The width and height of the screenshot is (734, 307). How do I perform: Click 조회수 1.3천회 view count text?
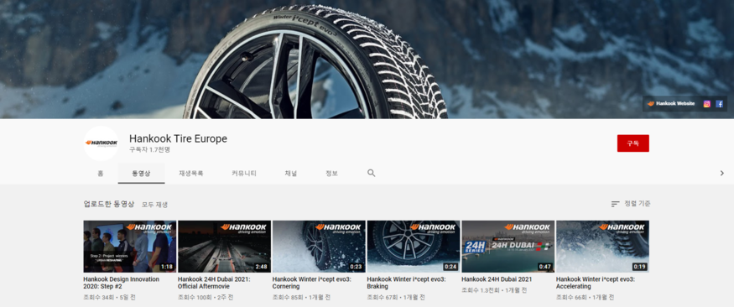coord(481,290)
